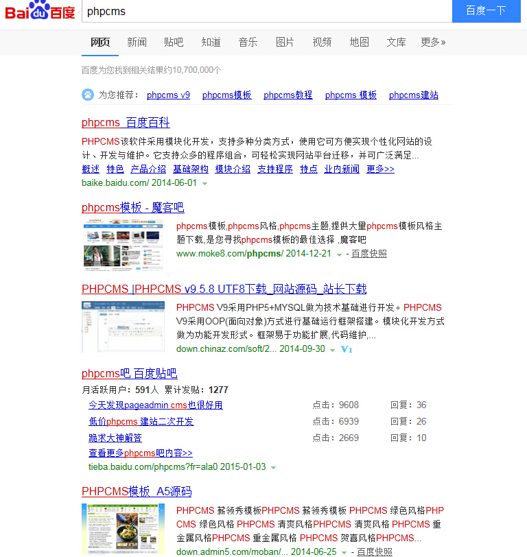Viewport: 527px width, 557px height.
Task: Expand arrow after moke8.com 2014-12-21
Action: (339, 254)
